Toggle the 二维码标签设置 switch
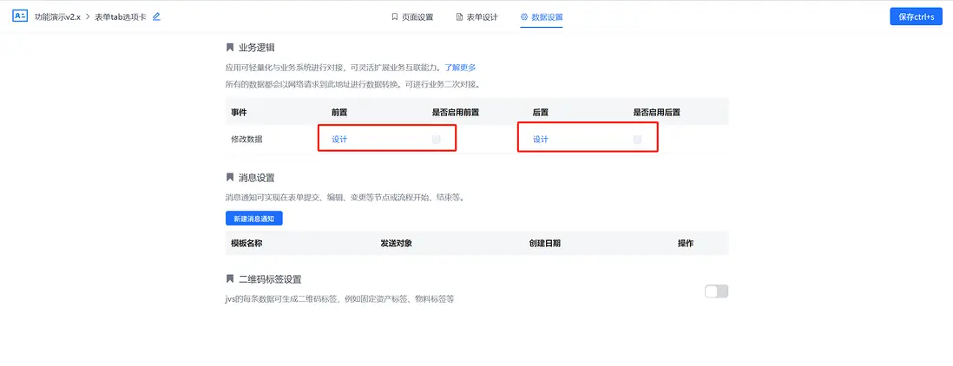 (x=716, y=291)
